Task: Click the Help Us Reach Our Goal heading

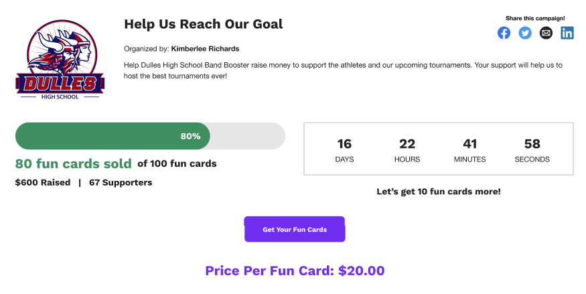Action: (x=204, y=24)
